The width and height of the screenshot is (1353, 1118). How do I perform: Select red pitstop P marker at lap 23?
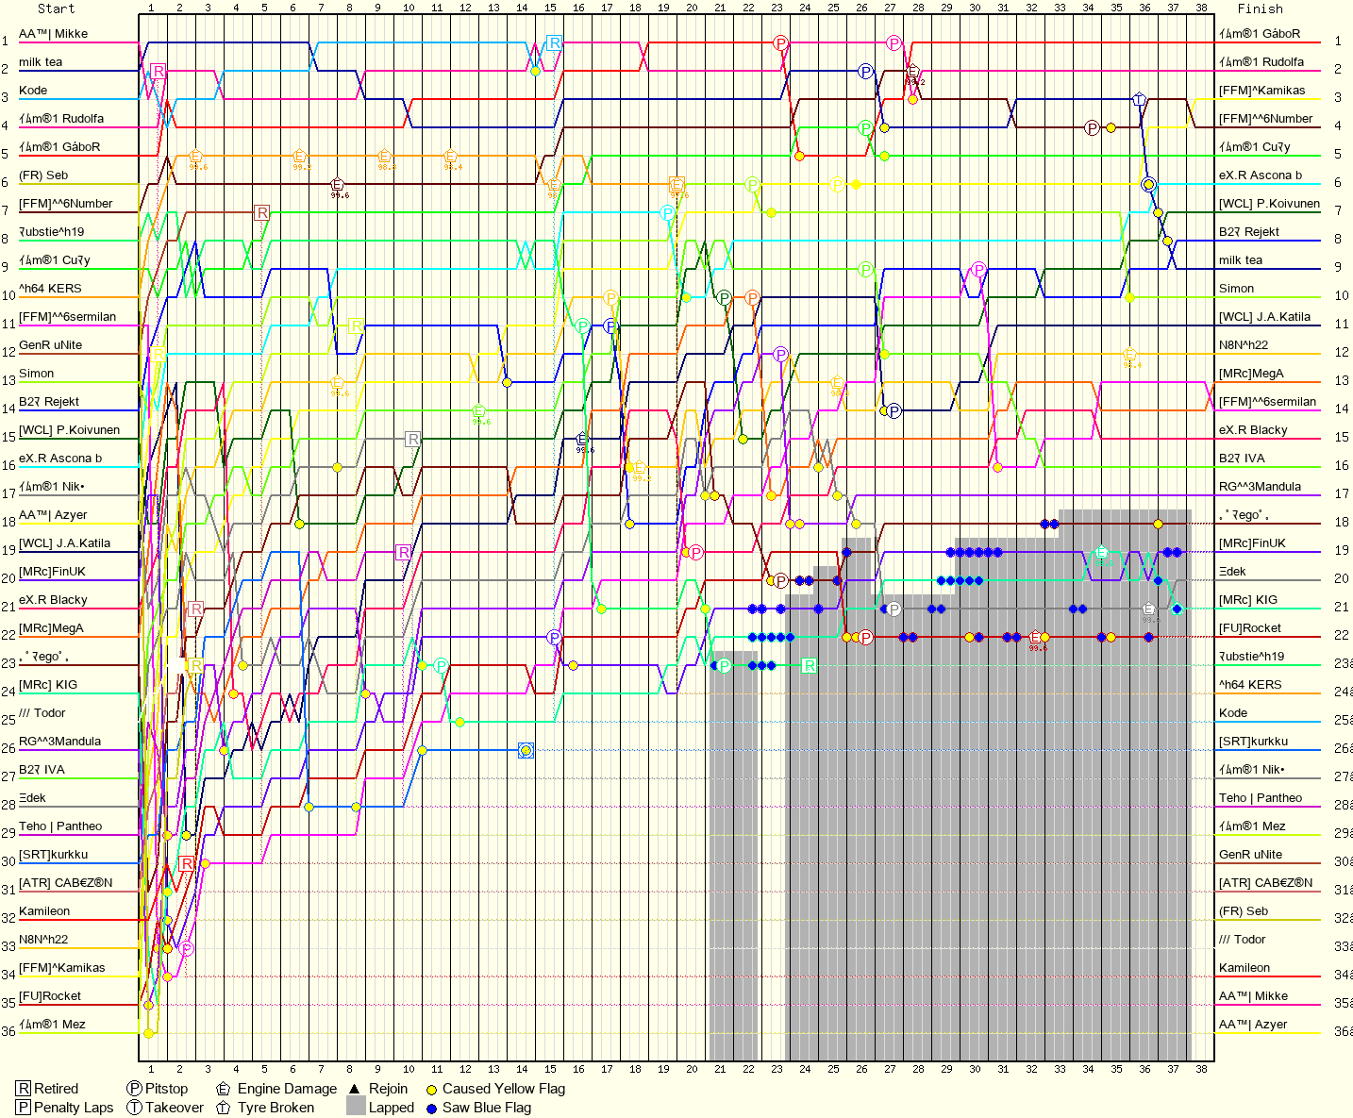point(780,43)
